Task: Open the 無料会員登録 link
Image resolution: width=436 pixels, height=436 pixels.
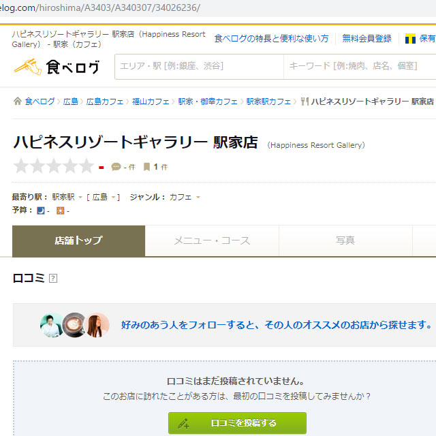Action: [367, 38]
